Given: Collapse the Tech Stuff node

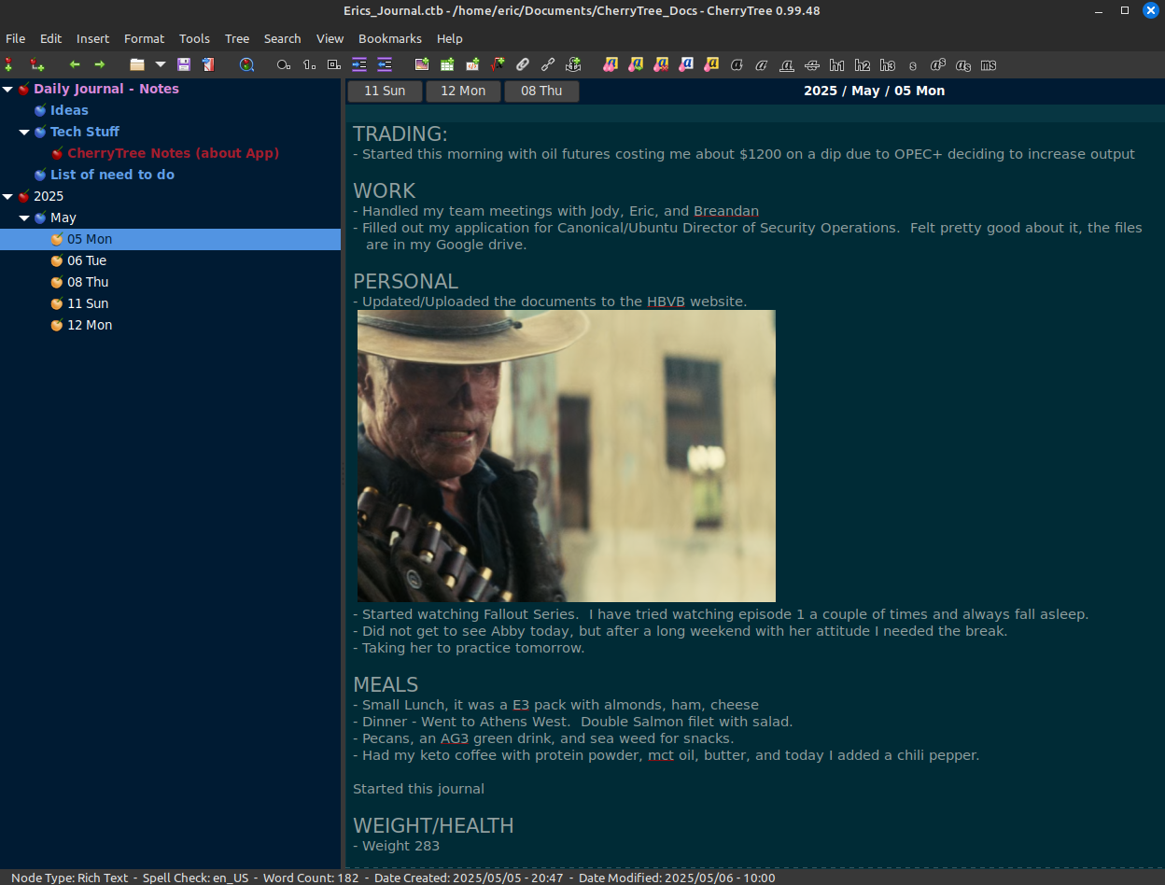Looking at the screenshot, I should (x=25, y=133).
